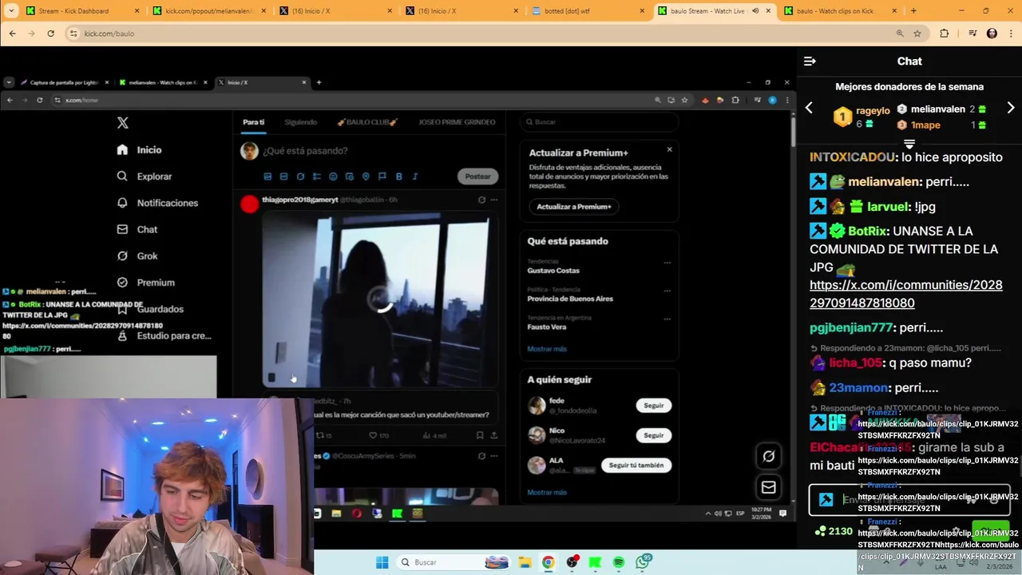Open more options for Gustavo Costas trend

click(667, 263)
